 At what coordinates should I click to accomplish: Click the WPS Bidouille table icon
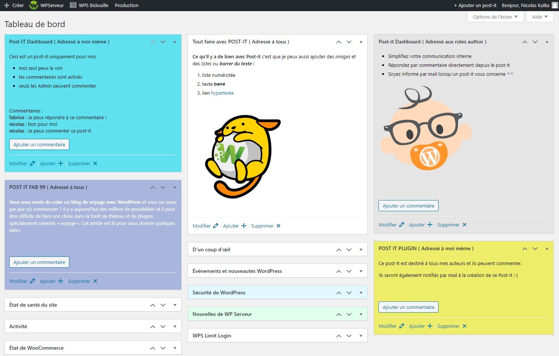click(73, 5)
